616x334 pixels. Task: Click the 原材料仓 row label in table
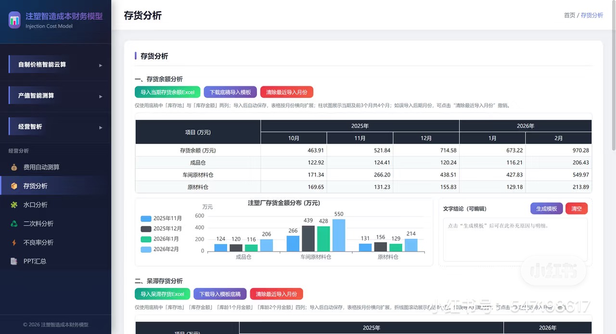pos(198,187)
